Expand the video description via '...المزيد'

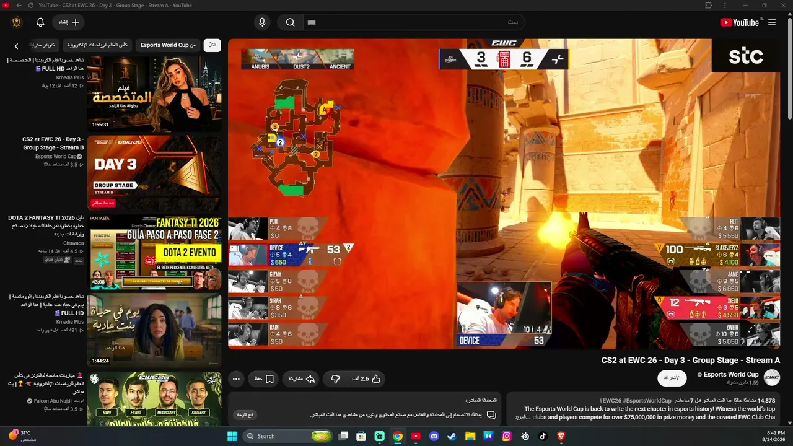tap(524, 418)
